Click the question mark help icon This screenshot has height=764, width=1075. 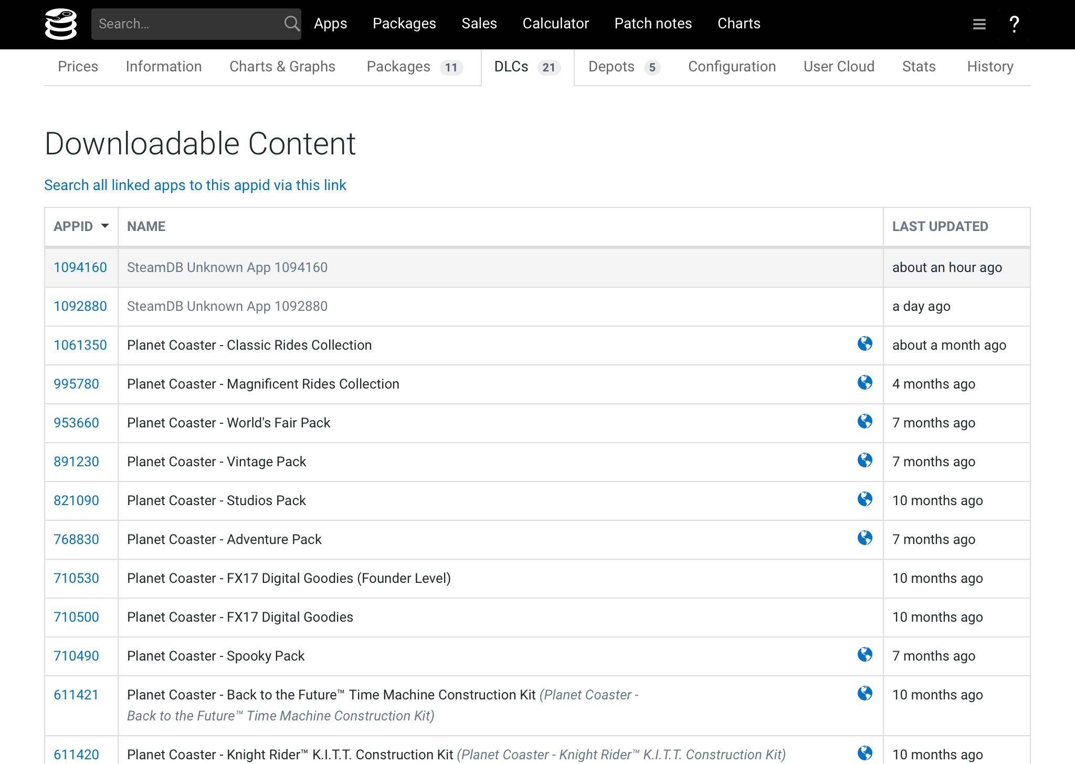coord(1014,24)
